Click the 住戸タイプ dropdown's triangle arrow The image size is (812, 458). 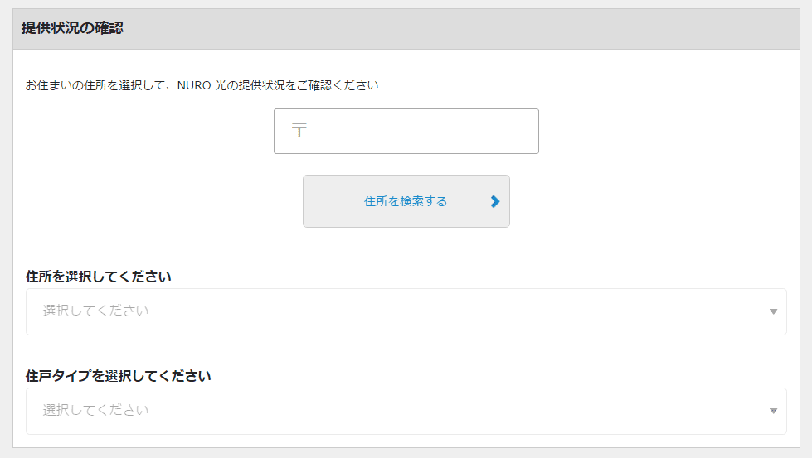click(773, 411)
